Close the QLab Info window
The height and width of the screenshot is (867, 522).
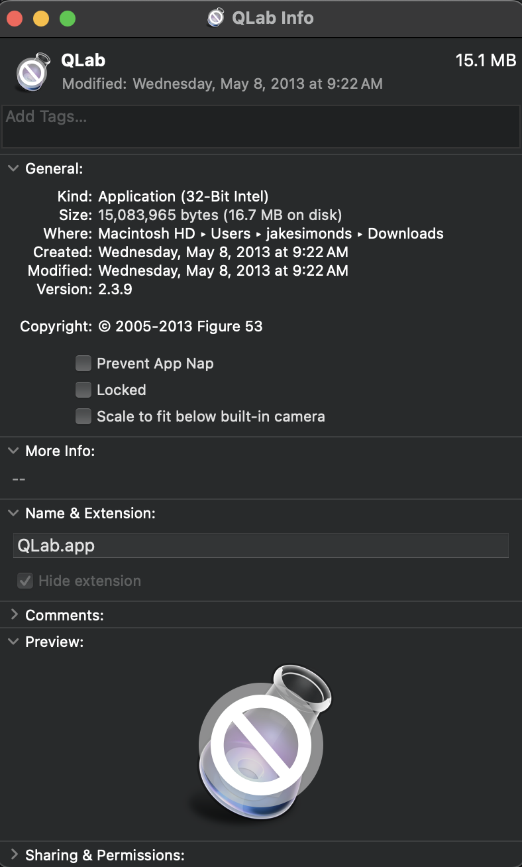[15, 19]
